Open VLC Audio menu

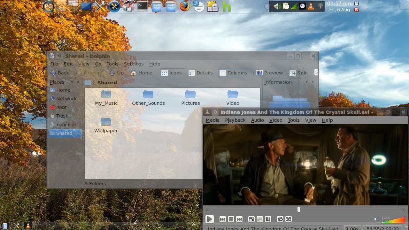point(257,120)
